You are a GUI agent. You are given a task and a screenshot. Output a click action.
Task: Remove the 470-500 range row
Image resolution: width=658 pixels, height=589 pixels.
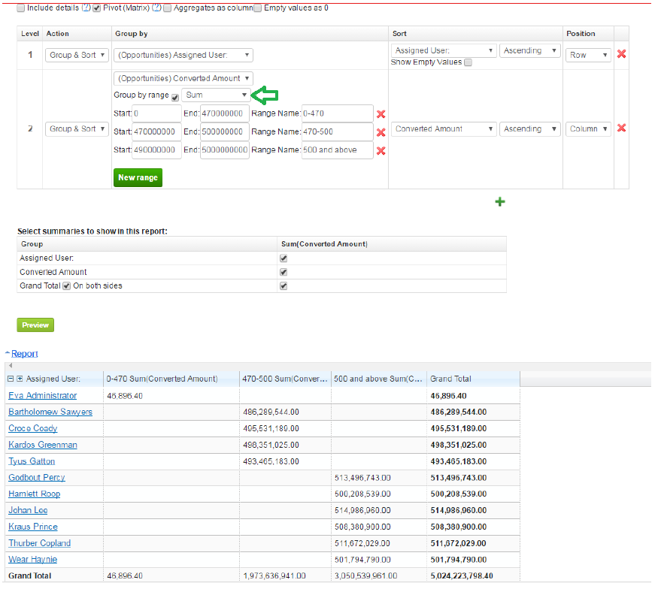381,132
